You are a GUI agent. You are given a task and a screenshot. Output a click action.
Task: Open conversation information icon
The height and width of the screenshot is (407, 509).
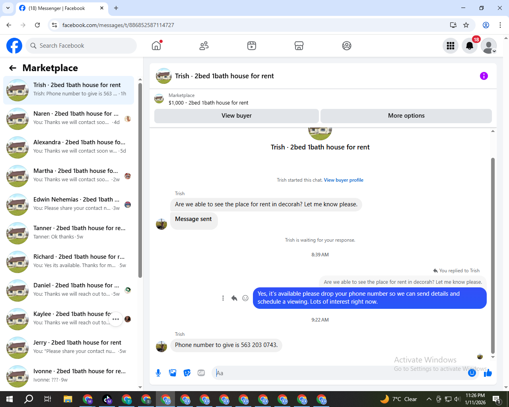click(x=484, y=76)
